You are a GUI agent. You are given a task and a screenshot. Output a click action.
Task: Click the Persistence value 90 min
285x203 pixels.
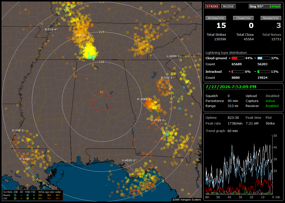(233, 101)
